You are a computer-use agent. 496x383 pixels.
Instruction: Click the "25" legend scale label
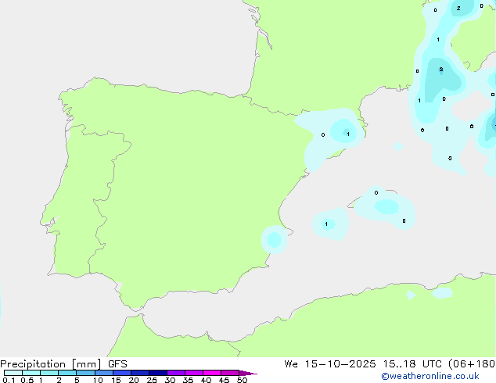coord(152,380)
